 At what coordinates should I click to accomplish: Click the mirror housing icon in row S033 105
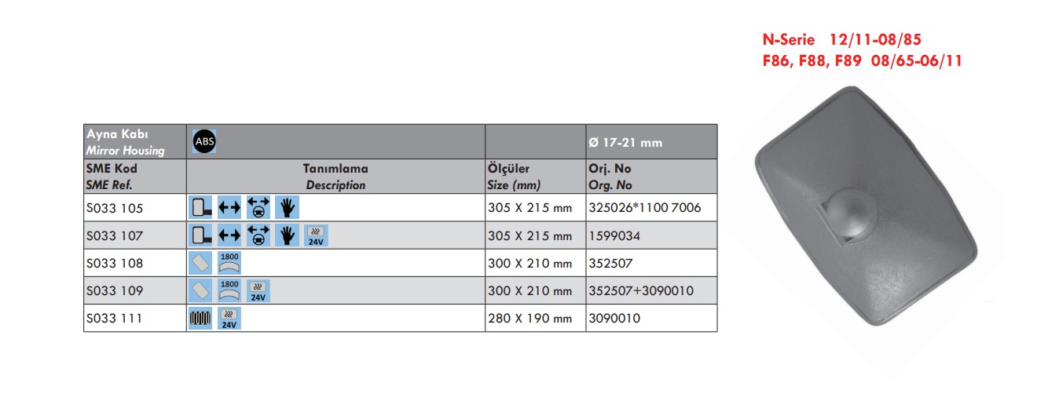pos(202,208)
